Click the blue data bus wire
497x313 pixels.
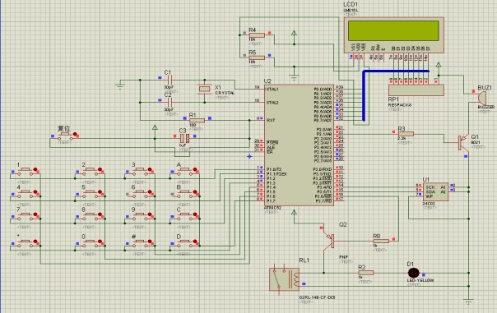[364, 95]
